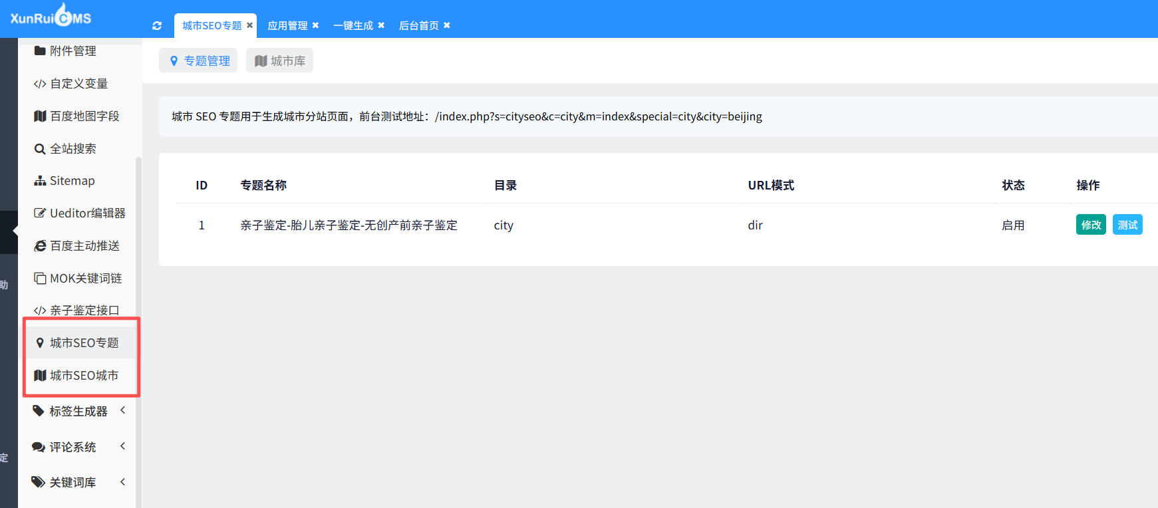1158x508 pixels.
Task: Click the blue 测试 button
Action: click(x=1127, y=225)
